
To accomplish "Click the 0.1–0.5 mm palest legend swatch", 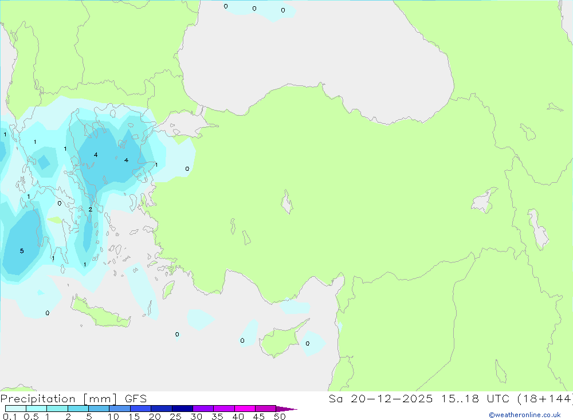I will (x=15, y=409).
